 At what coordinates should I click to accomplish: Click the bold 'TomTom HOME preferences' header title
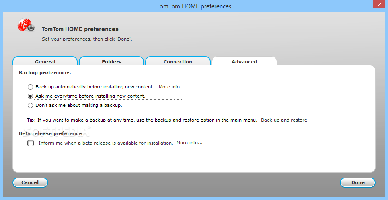pos(80,29)
